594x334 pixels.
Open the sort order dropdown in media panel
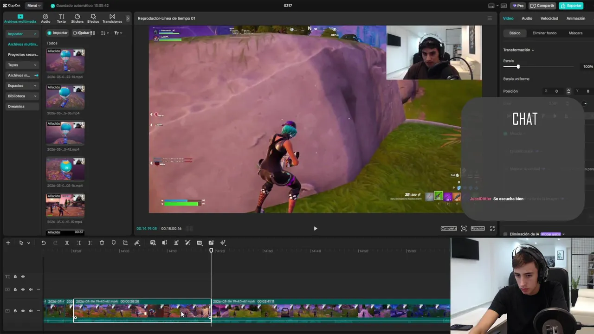[105, 33]
